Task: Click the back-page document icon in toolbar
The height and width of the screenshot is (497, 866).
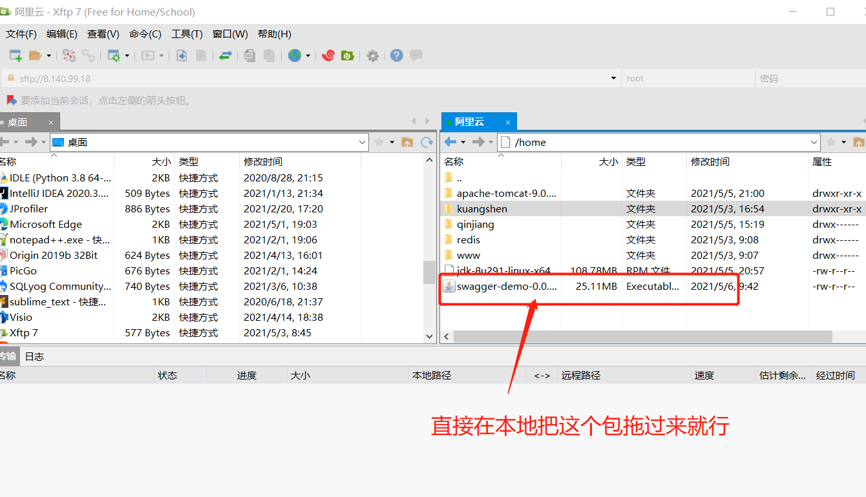Action: coord(182,56)
